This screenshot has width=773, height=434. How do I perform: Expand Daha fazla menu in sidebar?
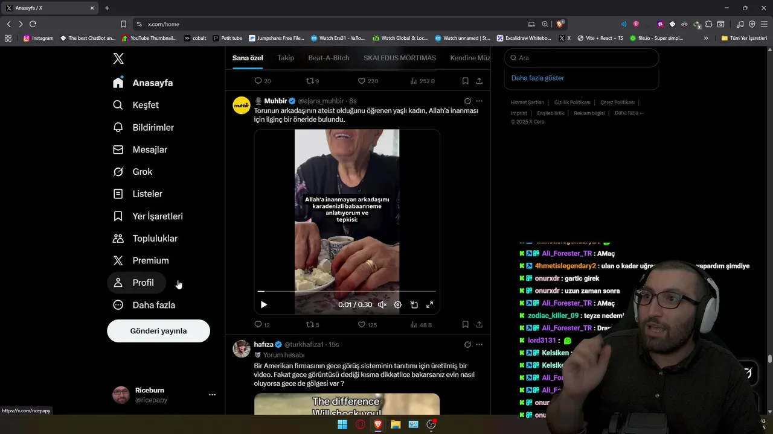pyautogui.click(x=145, y=305)
